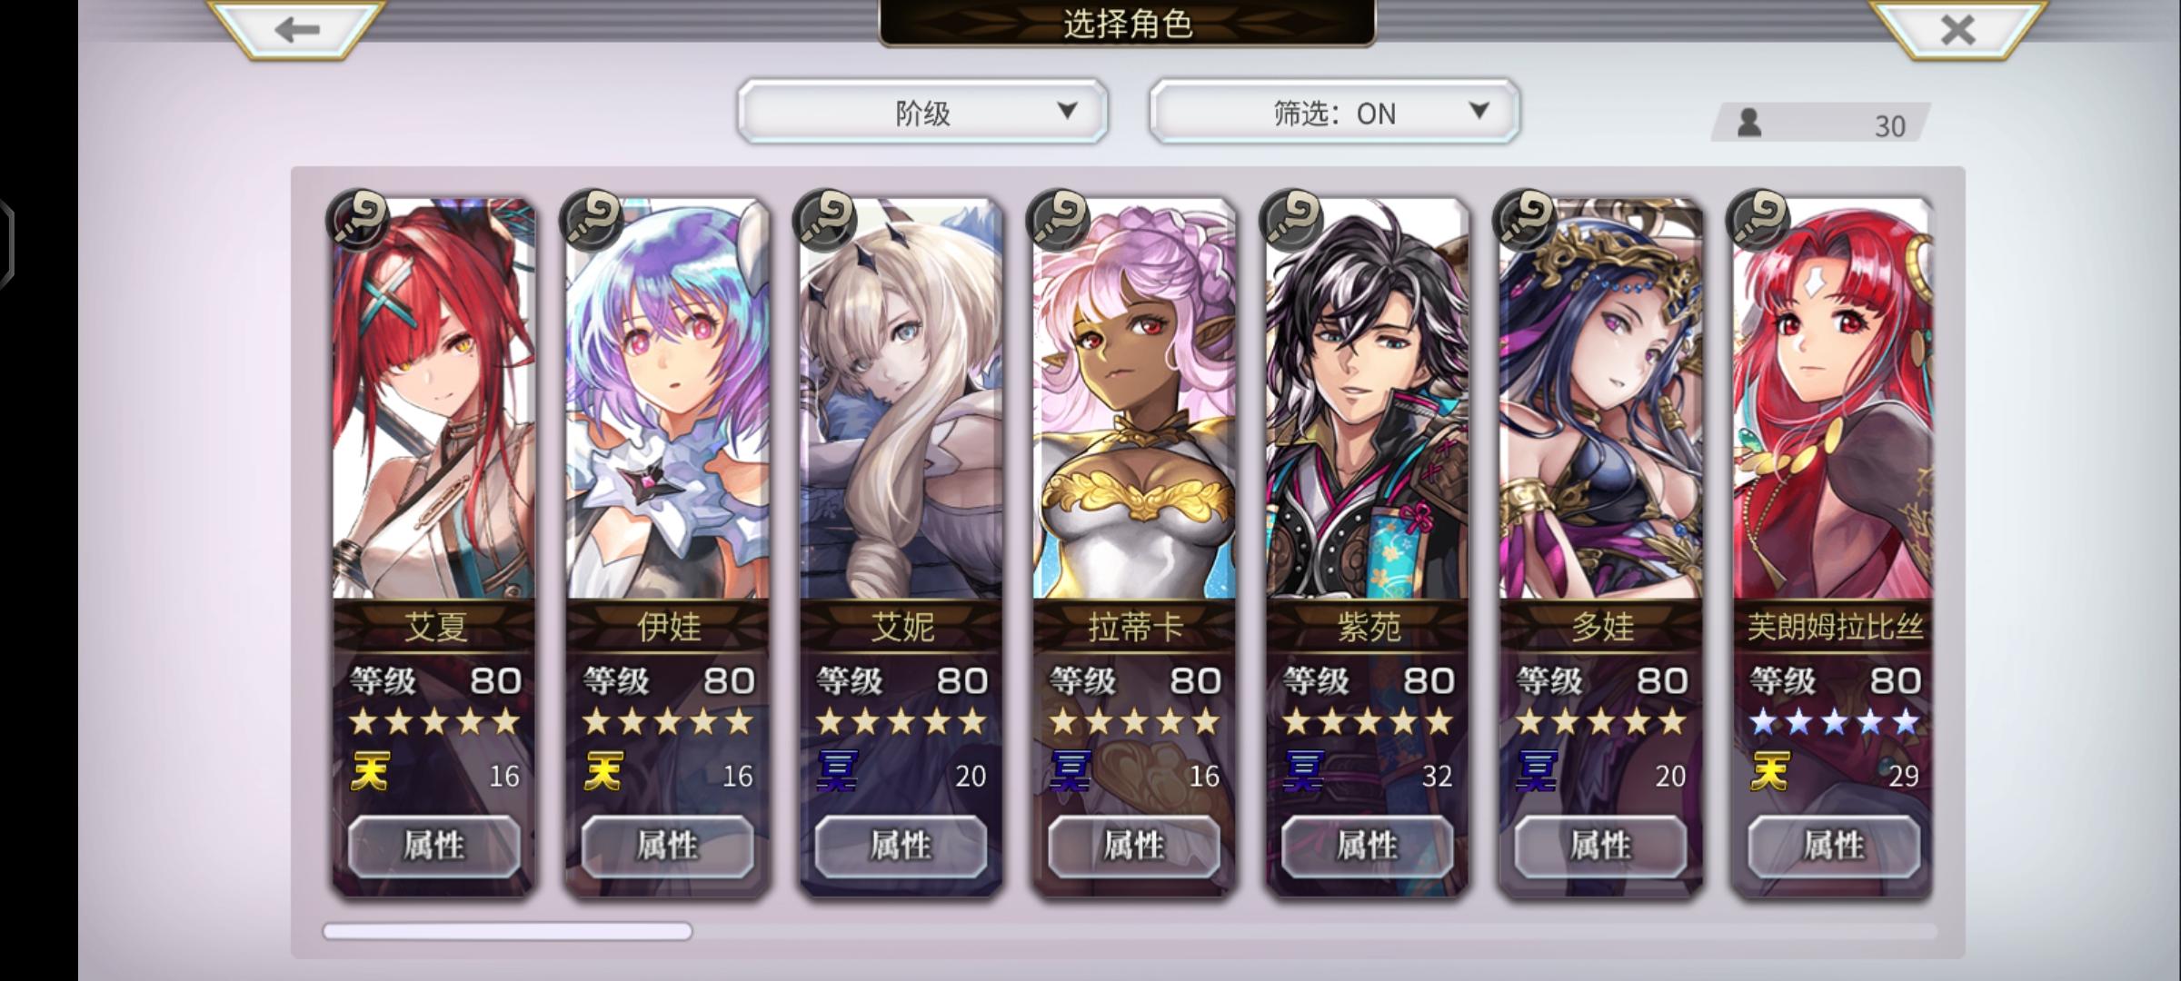The image size is (2181, 981).
Task: Expand the 筛选: ON filter dropdown
Action: (x=1334, y=112)
